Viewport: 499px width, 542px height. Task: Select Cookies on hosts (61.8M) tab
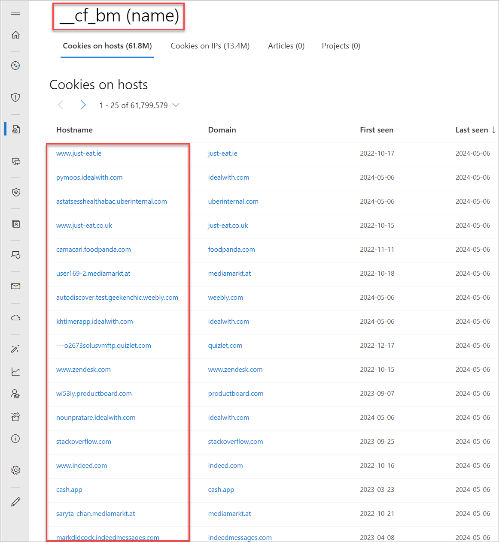107,46
